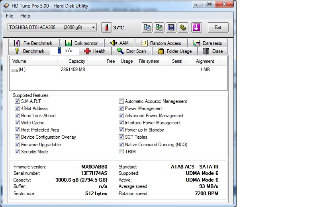The image size is (325, 207).
Task: Open the Extra tests tab
Action: (208, 43)
